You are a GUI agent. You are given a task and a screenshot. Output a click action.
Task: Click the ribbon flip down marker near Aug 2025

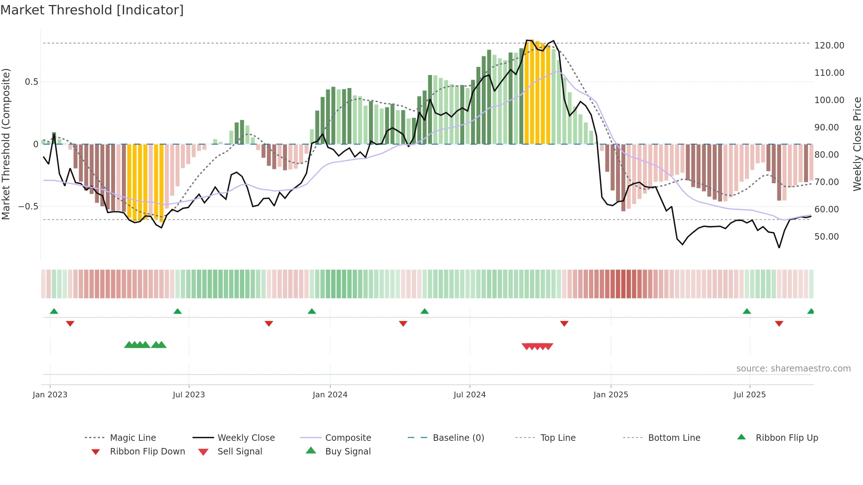(779, 324)
